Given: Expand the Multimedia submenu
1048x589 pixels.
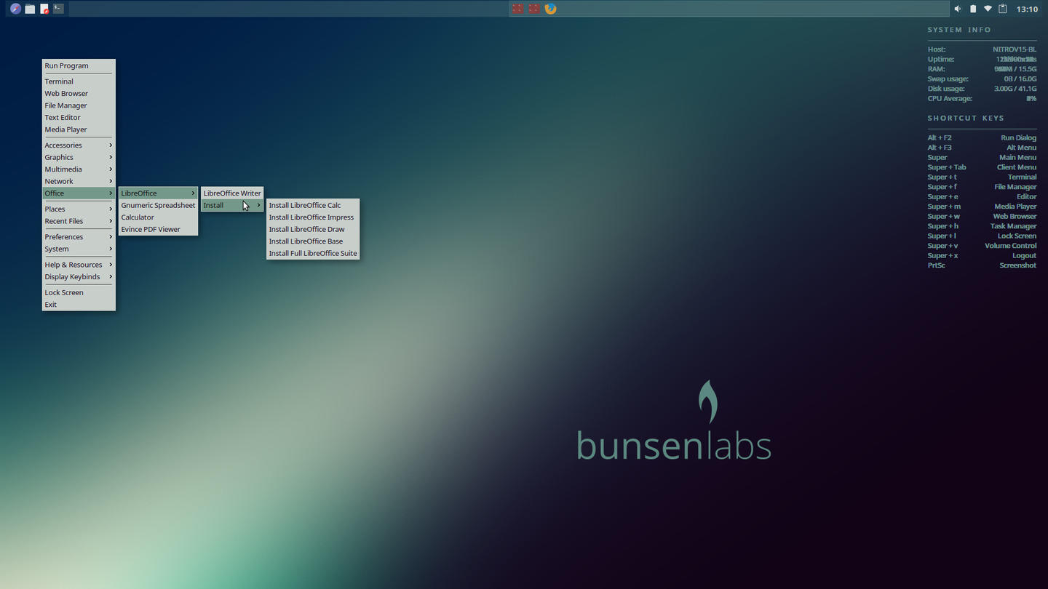Looking at the screenshot, I should point(79,169).
